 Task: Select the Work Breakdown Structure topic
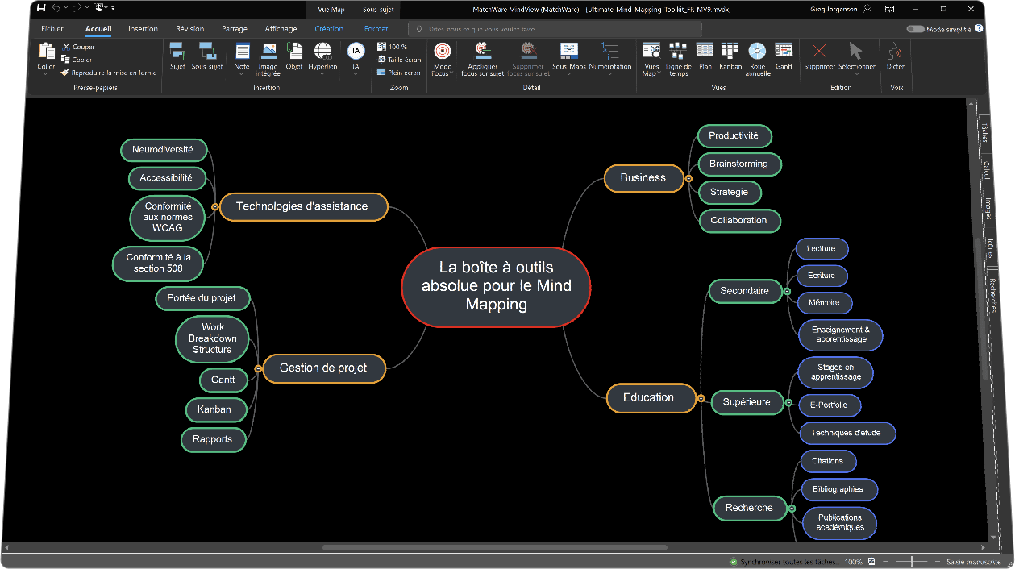[x=212, y=338]
